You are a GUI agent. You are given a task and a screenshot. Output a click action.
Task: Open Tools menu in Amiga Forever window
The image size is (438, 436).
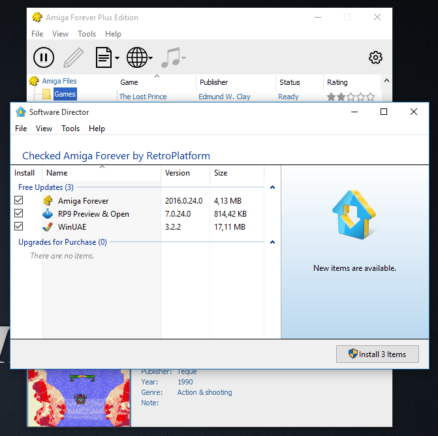pyautogui.click(x=87, y=34)
